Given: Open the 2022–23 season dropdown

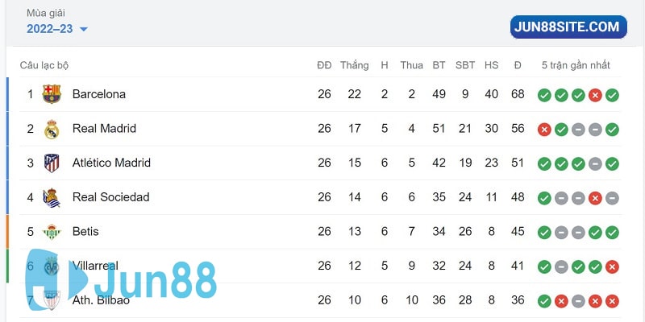Looking at the screenshot, I should click(x=50, y=29).
